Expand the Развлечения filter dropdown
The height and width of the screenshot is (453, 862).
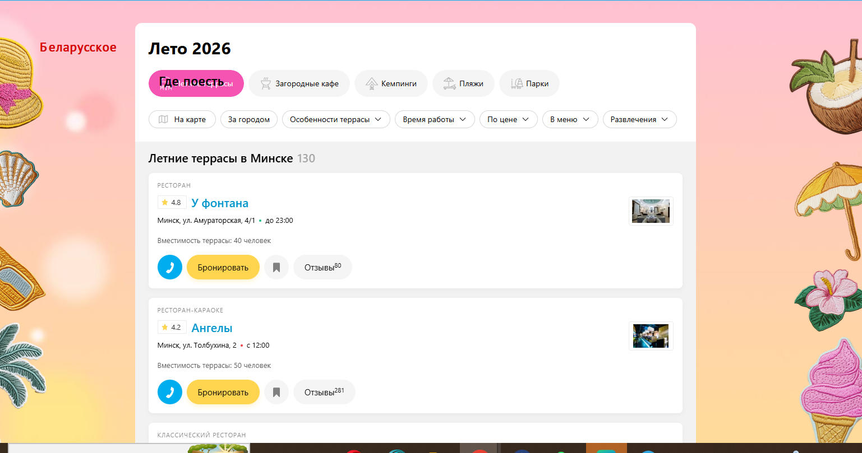(x=640, y=119)
